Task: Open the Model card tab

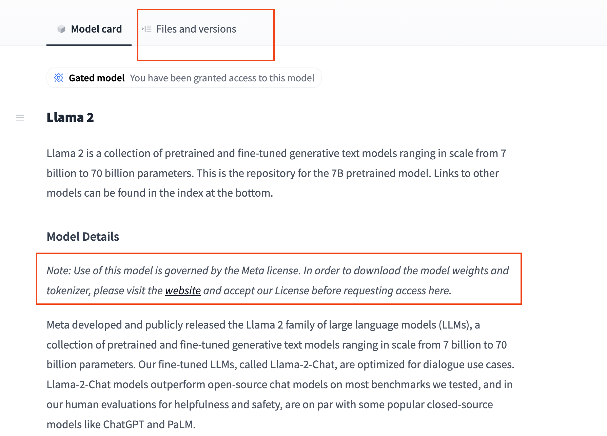Action: [96, 29]
